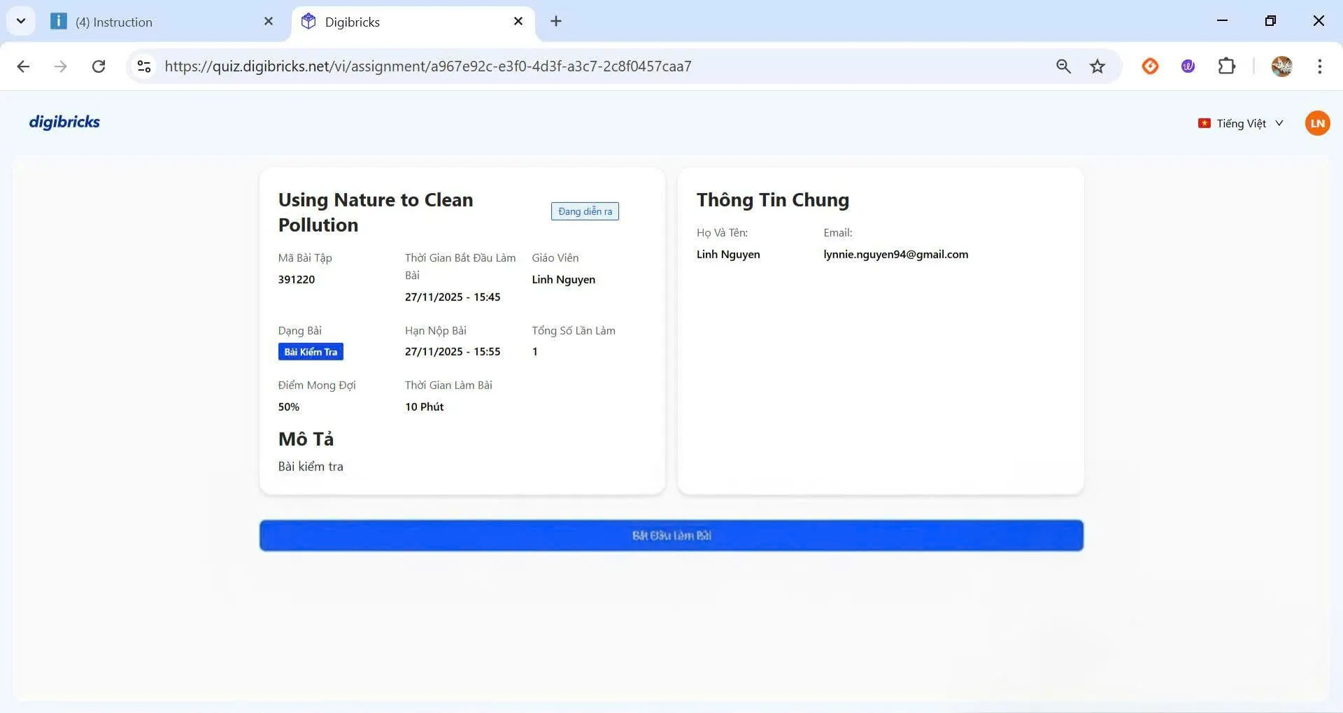View site information icon in address bar
Screen dimensions: 1343x713
coord(144,66)
